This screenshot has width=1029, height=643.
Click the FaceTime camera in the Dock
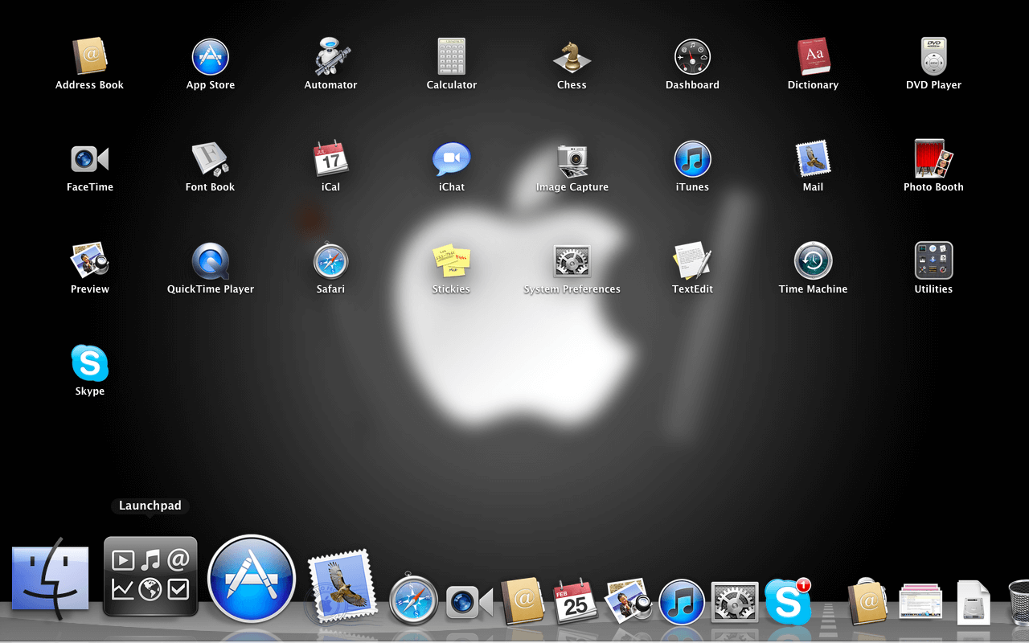tap(469, 601)
